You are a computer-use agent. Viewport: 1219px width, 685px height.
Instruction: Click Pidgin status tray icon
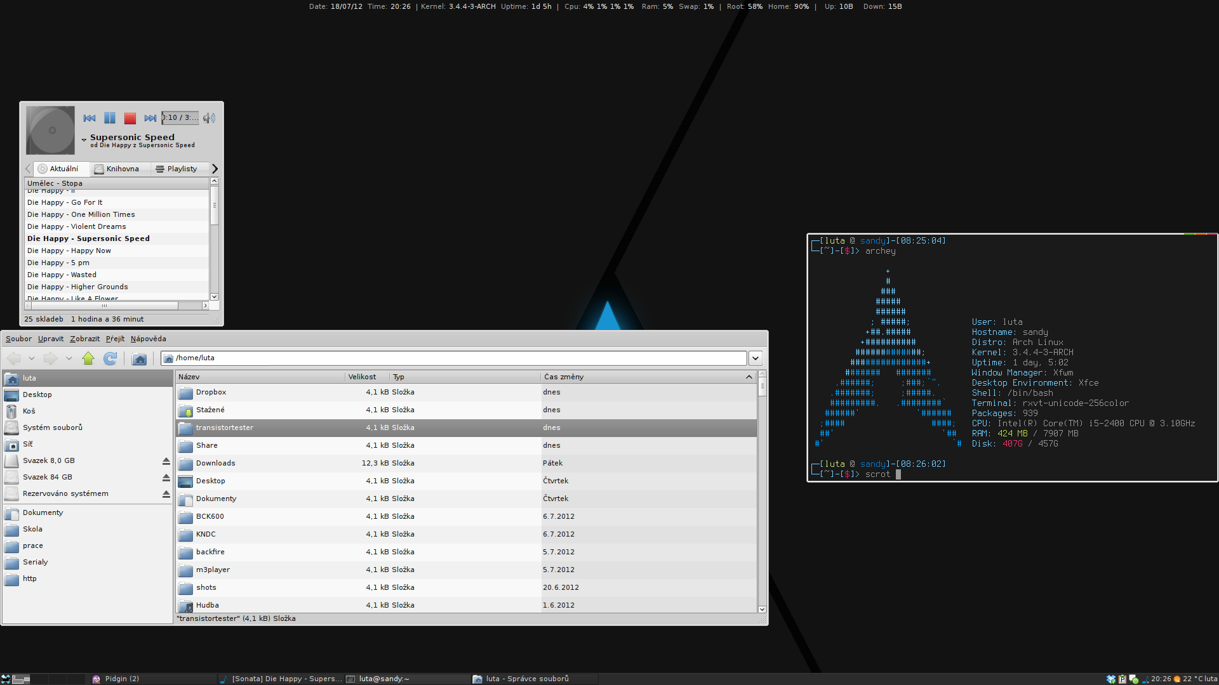[1134, 679]
